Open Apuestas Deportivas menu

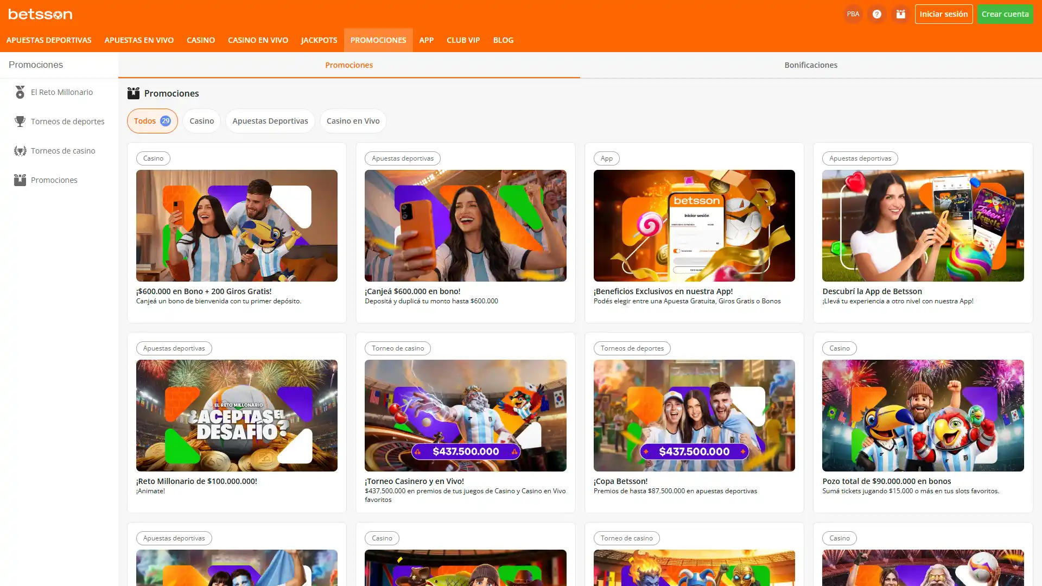(49, 40)
